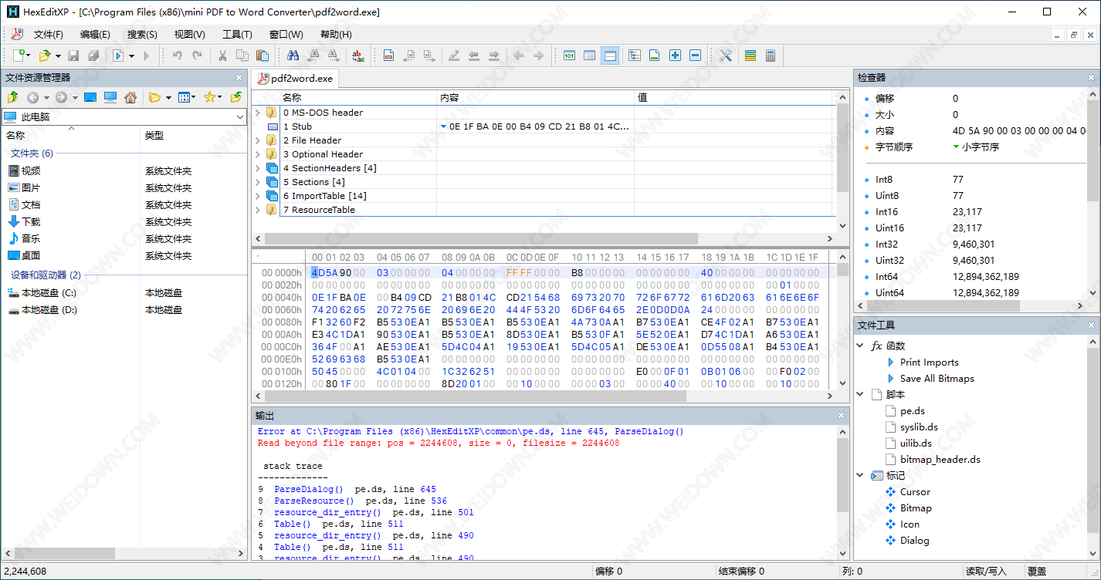Click the Run script icon
The width and height of the screenshot is (1101, 580).
coord(118,56)
